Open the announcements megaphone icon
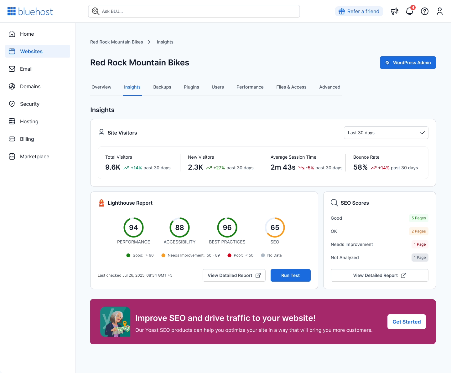This screenshot has height=373, width=451. click(394, 11)
